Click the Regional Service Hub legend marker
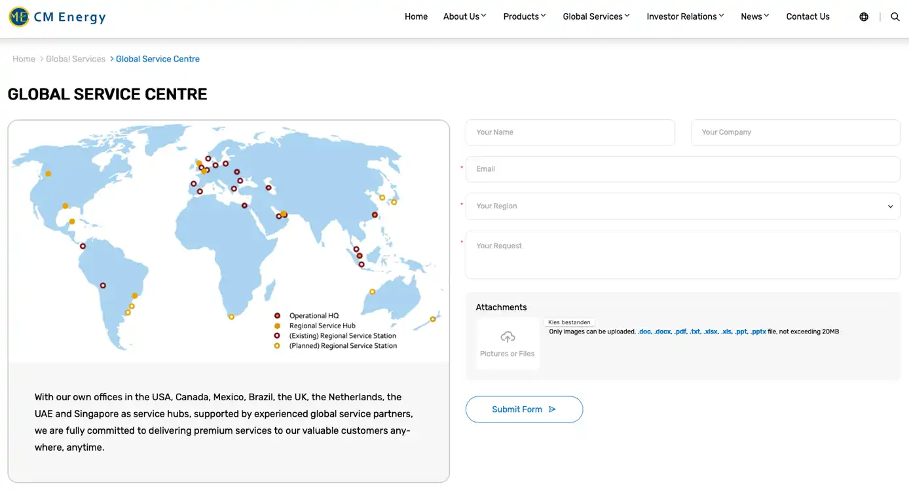 [x=277, y=326]
